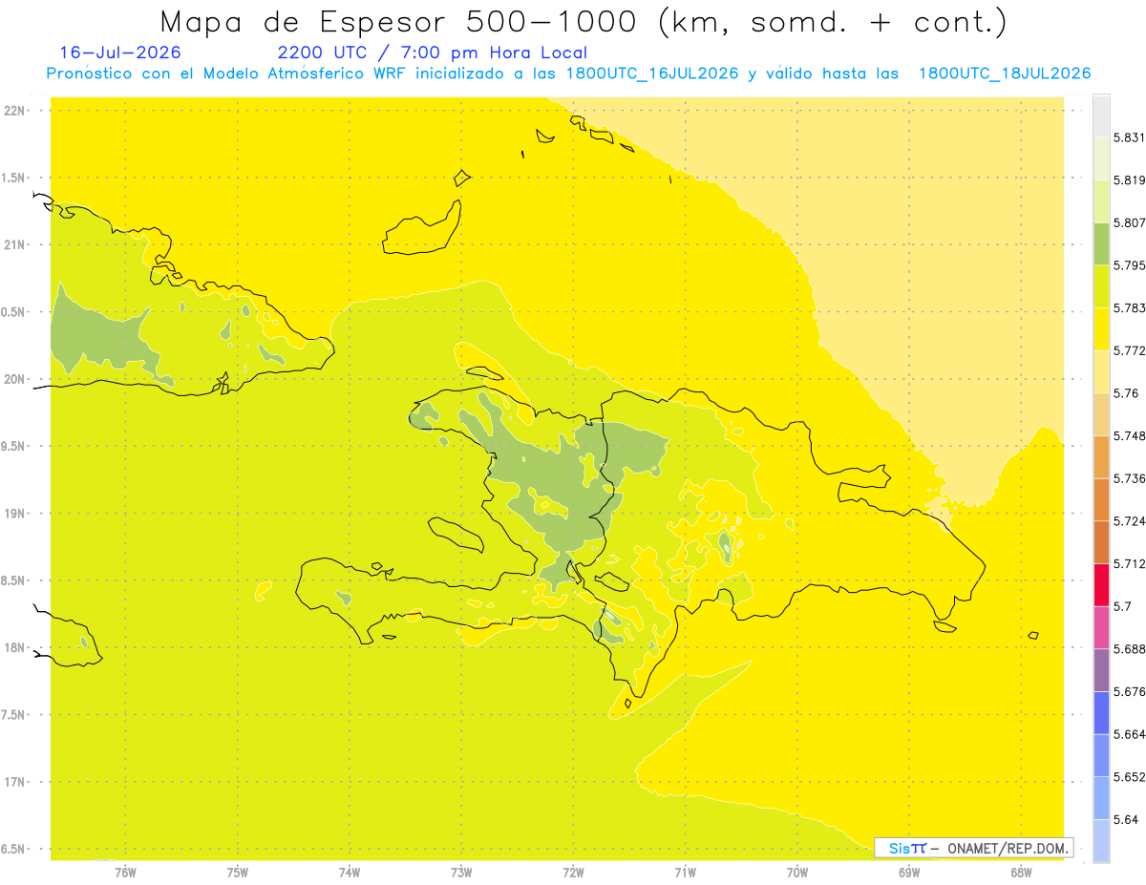1146x885 pixels.
Task: Click the '2200 UTC / 7:00 pm Hora Local' text
Action: pos(432,53)
